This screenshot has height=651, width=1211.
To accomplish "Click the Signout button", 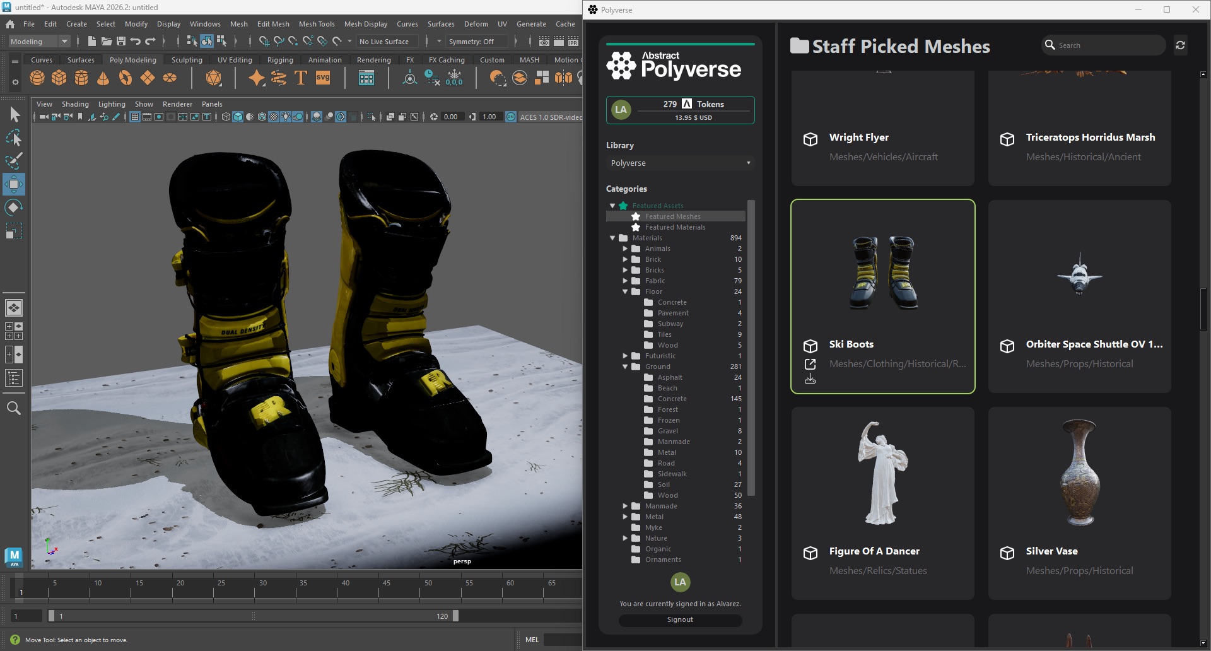I will (x=680, y=619).
